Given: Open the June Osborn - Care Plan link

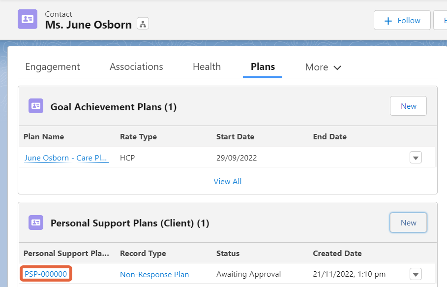Looking at the screenshot, I should (66, 158).
